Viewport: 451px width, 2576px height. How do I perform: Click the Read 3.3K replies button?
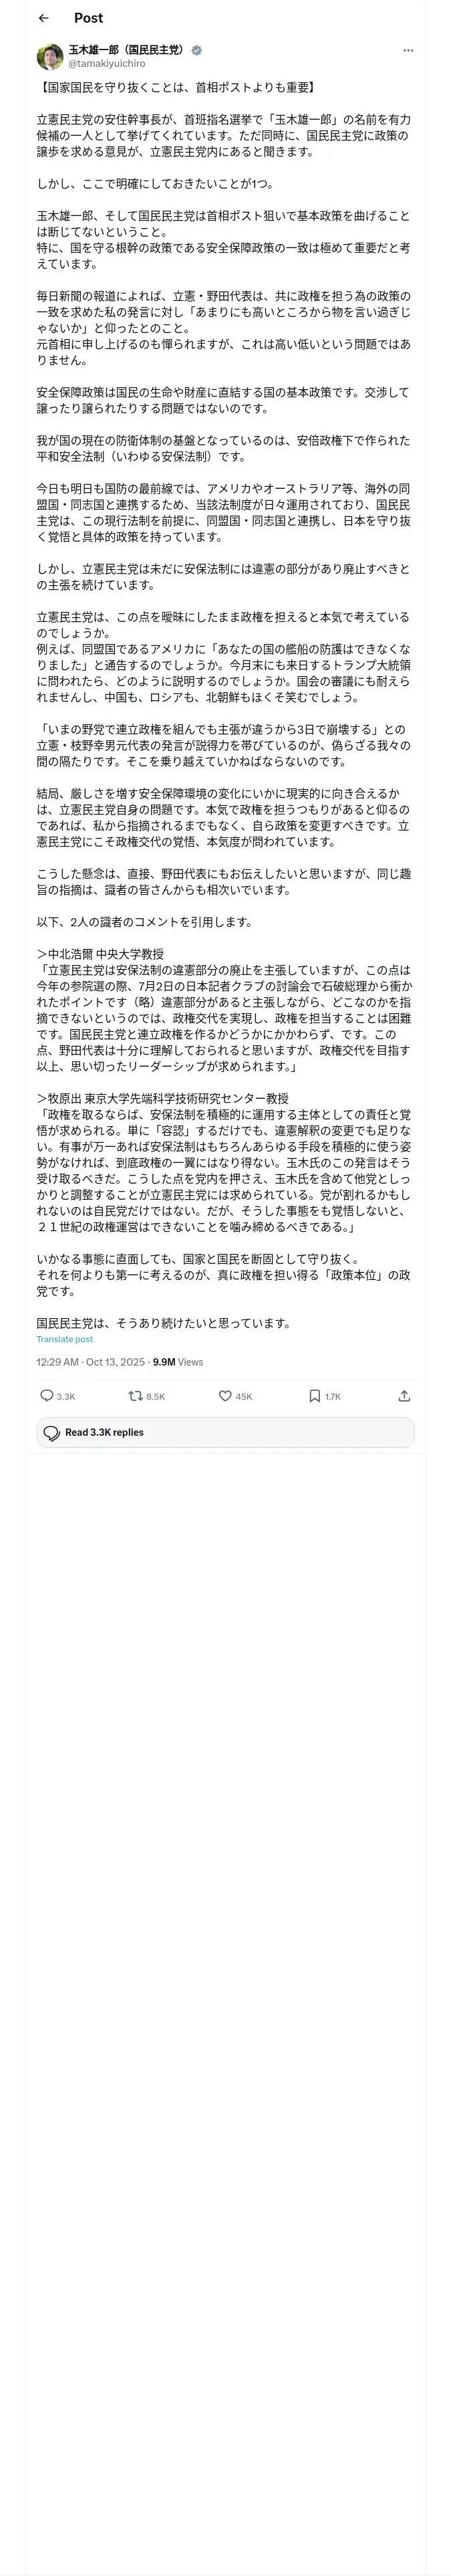[226, 1432]
